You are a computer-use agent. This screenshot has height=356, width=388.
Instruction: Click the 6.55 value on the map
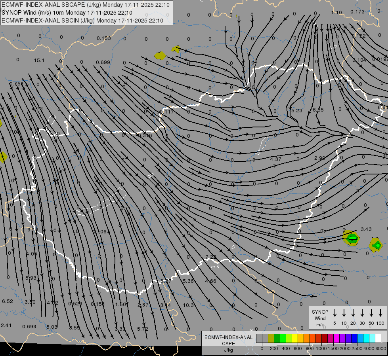coord(318,110)
